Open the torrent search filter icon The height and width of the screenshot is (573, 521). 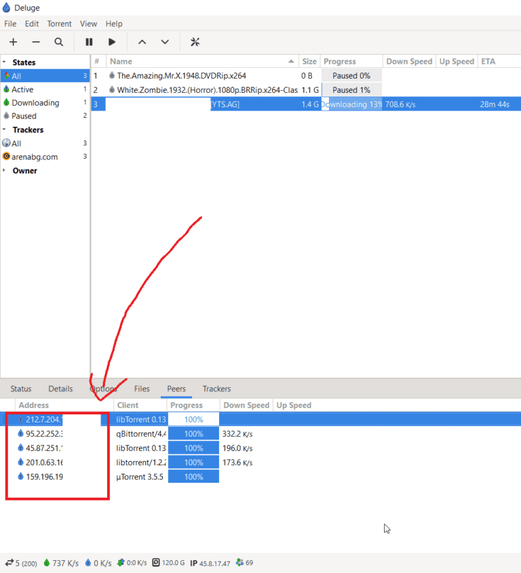pos(59,42)
